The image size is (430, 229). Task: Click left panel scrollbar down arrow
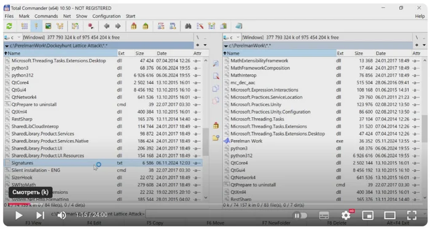click(x=206, y=198)
